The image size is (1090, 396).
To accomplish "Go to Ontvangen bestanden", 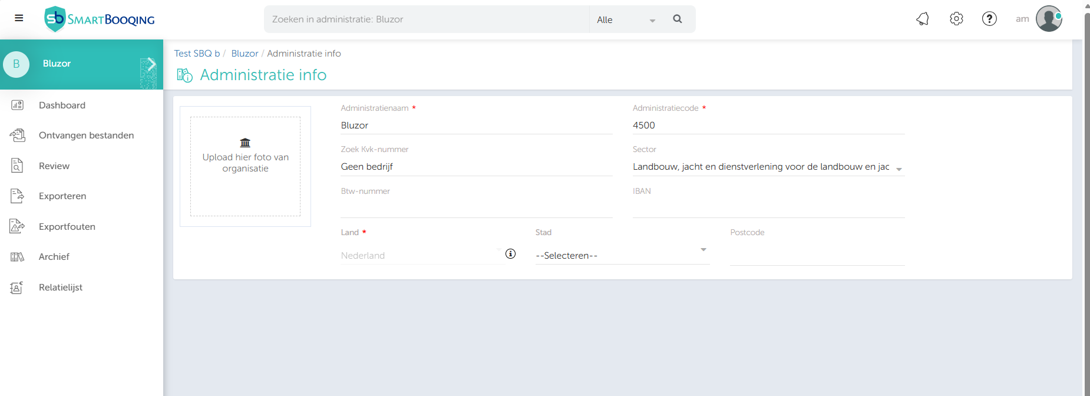I will click(x=86, y=136).
